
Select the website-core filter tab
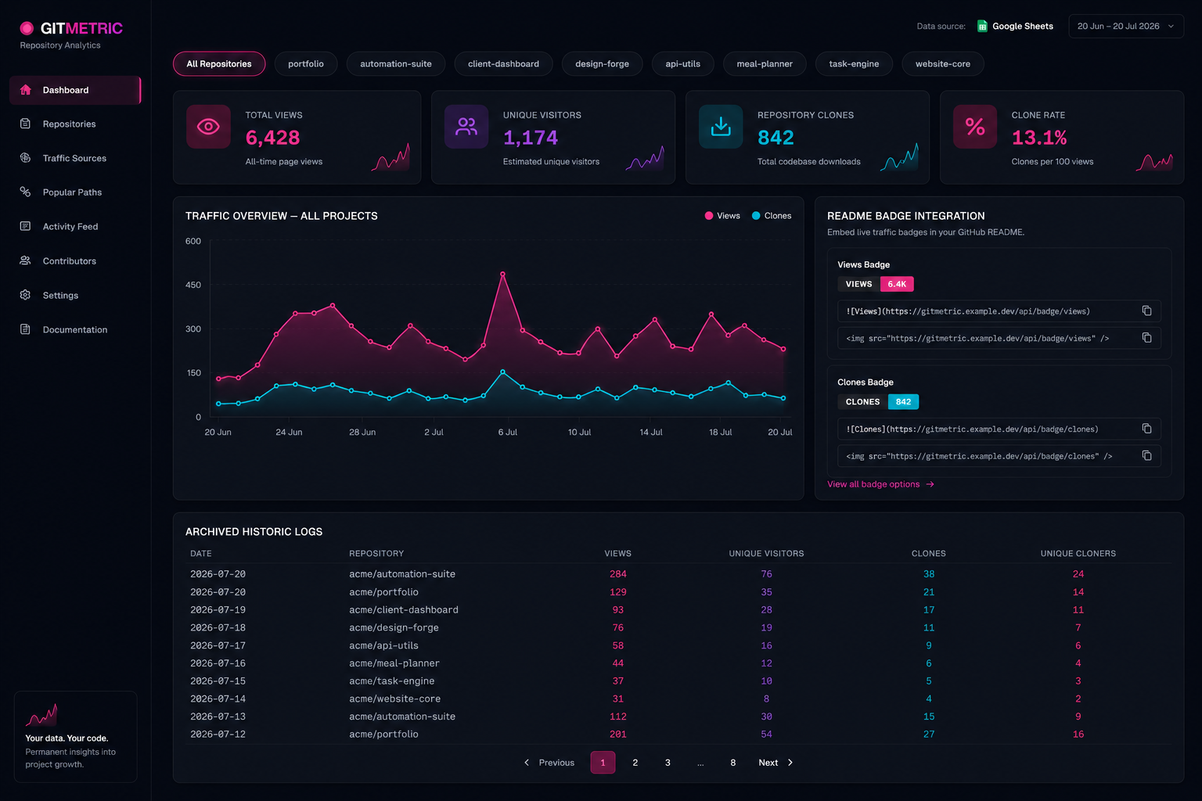943,64
